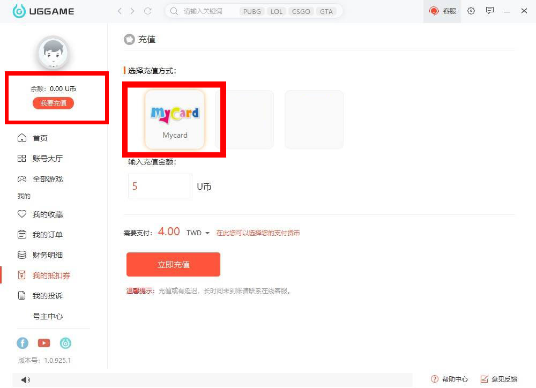Click the UGGAME logo
Viewport: 536px width, 388px height.
pyautogui.click(x=43, y=11)
